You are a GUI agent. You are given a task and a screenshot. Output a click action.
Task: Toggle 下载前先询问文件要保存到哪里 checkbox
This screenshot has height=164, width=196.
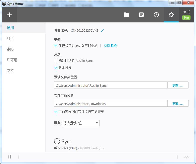56,112
